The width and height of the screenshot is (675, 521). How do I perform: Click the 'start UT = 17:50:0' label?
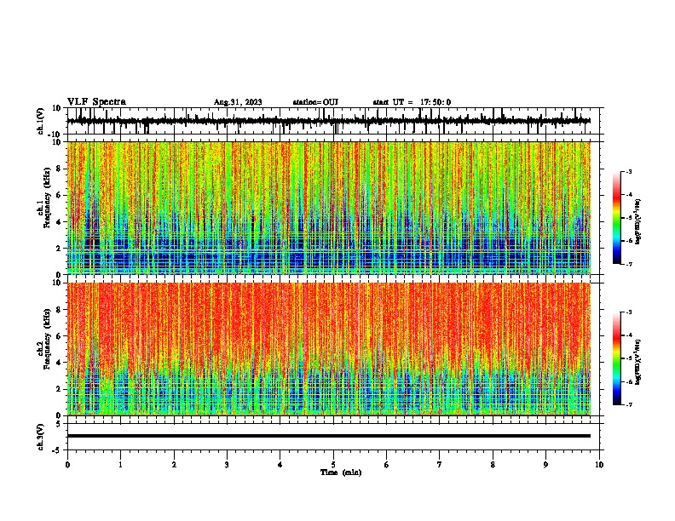coord(412,102)
